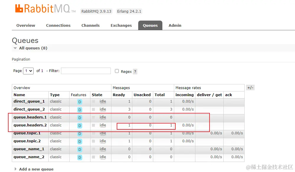
Task: Enable the Regex filter checkbox
Action: coord(117,71)
